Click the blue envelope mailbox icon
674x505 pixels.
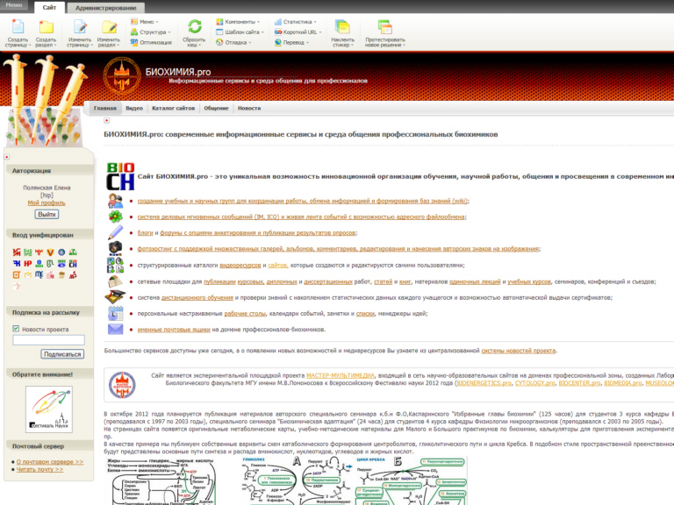pyautogui.click(x=115, y=329)
